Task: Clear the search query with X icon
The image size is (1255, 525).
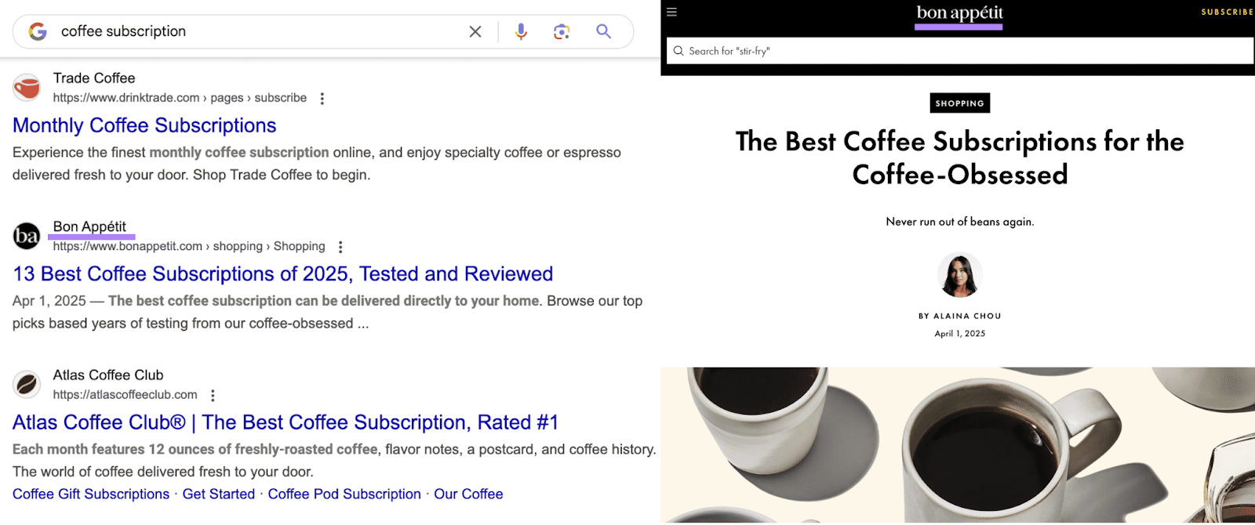Action: [x=475, y=31]
